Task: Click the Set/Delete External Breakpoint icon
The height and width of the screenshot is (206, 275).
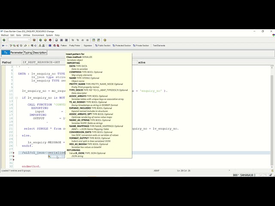Action: (x=58, y=45)
